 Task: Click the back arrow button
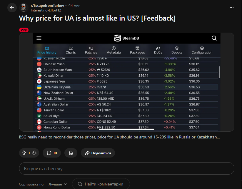[12, 8]
